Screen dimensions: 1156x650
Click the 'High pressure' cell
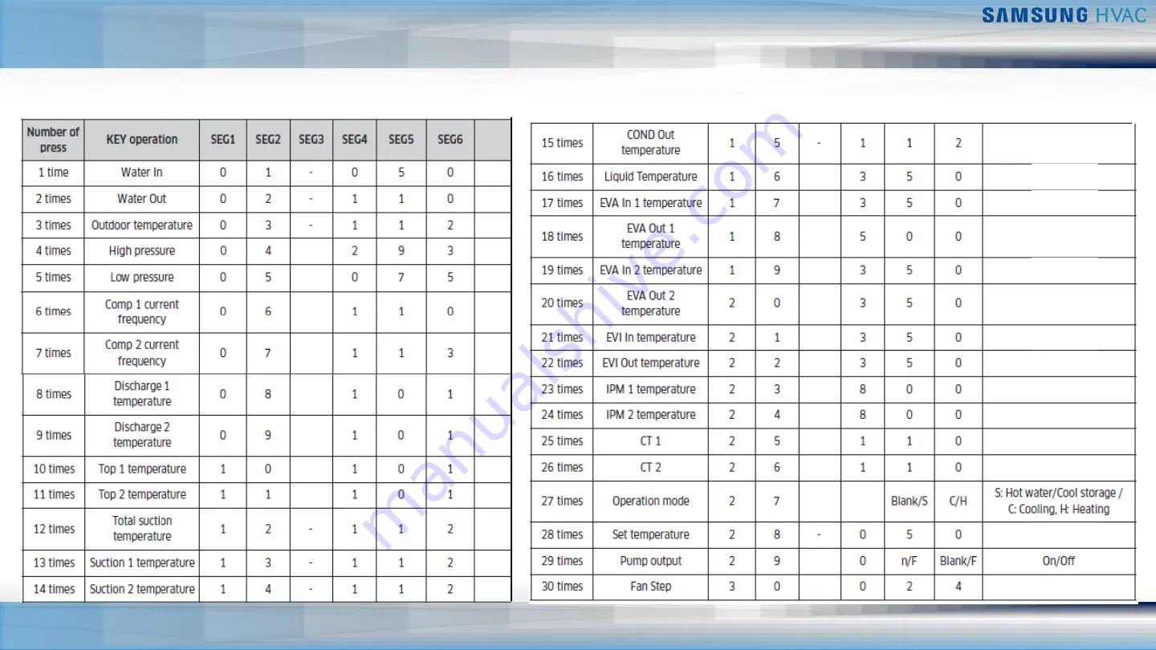(142, 251)
